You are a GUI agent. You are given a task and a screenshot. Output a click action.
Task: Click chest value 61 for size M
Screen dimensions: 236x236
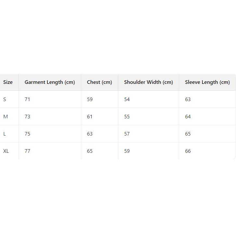[x=90, y=117]
